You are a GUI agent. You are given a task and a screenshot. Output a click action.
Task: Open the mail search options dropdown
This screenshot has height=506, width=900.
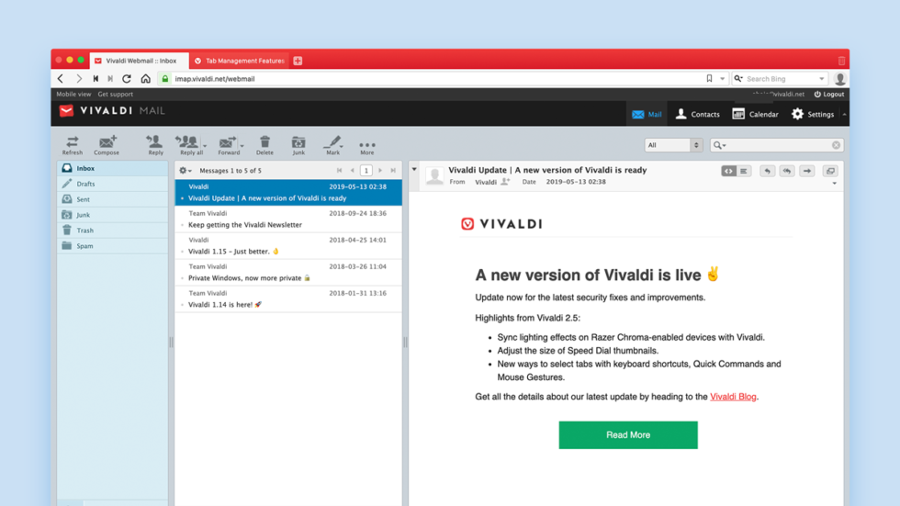tap(718, 146)
